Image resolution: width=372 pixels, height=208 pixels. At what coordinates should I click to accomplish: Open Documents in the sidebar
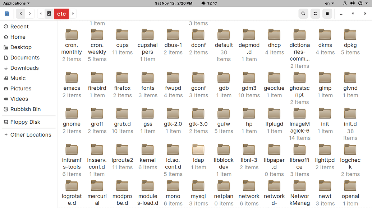(x=29, y=57)
